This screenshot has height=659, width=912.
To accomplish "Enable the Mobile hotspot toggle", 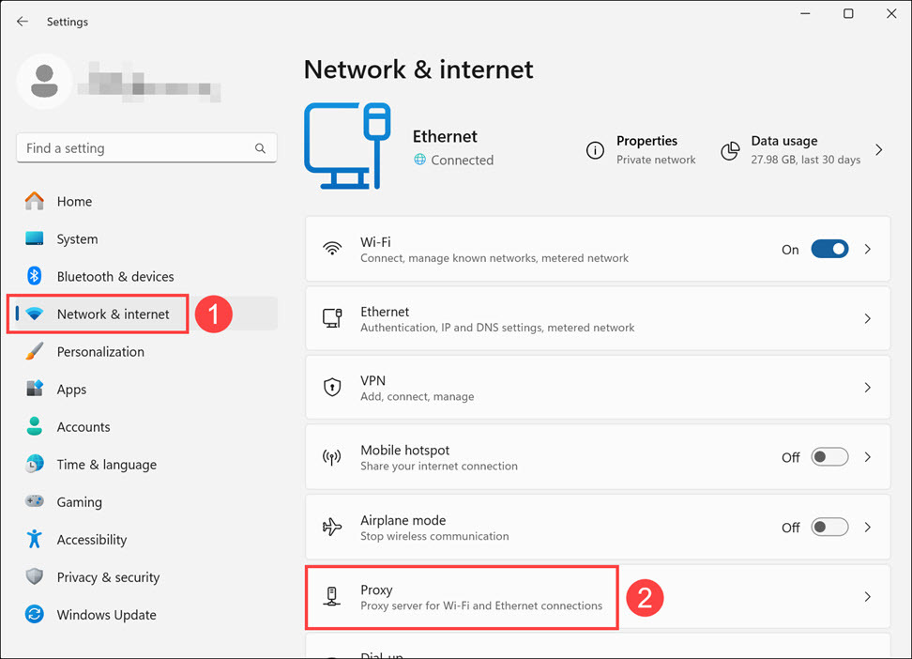I will (829, 457).
